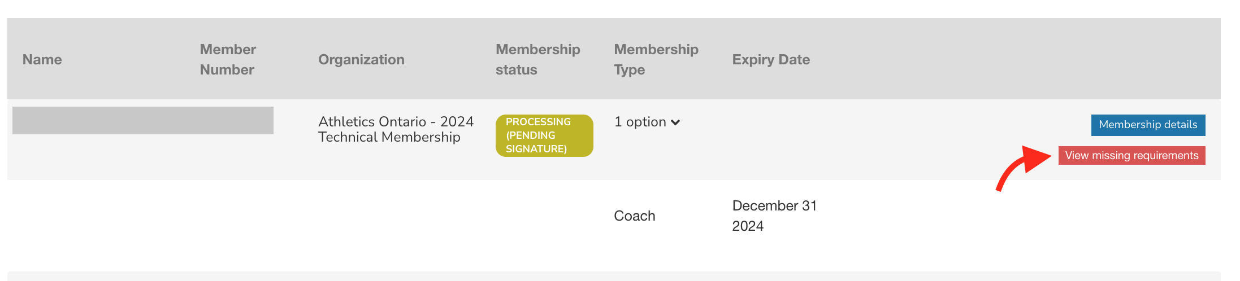This screenshot has width=1240, height=281.
Task: Click the word Technical Membership in organization cell
Action: click(x=389, y=137)
